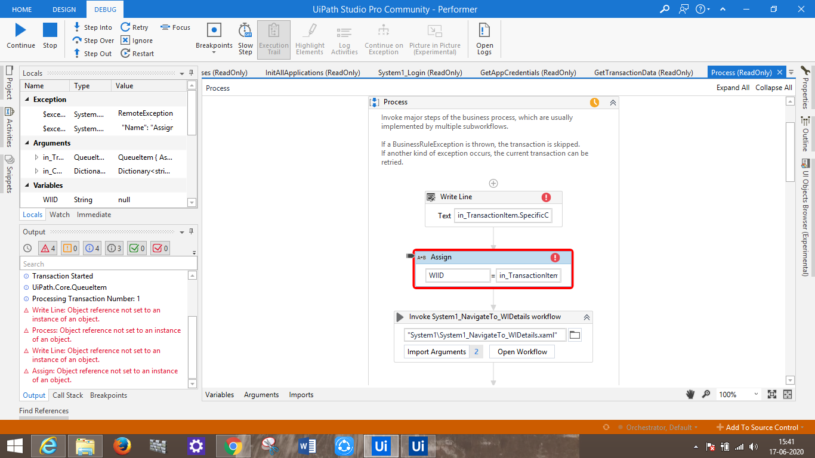Click Add To Source Control
Viewport: 815px width, 458px height.
pyautogui.click(x=762, y=428)
